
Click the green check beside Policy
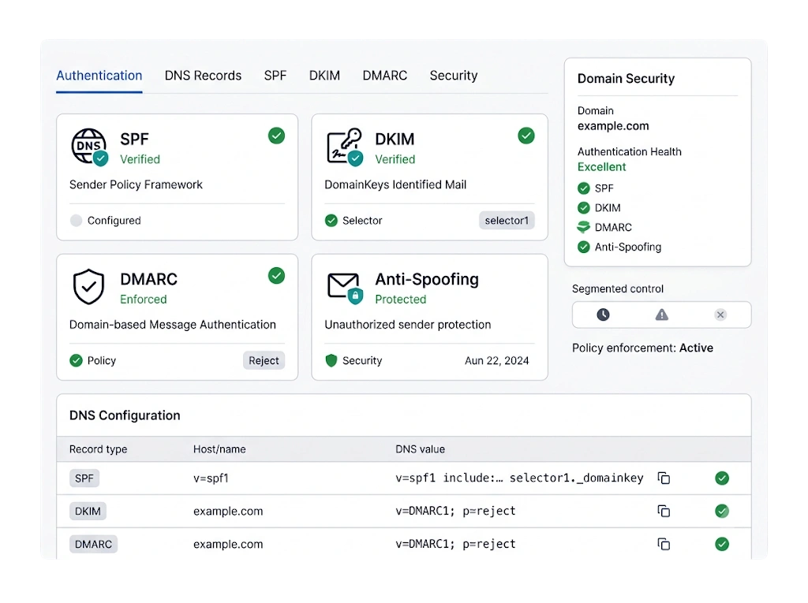click(x=76, y=360)
